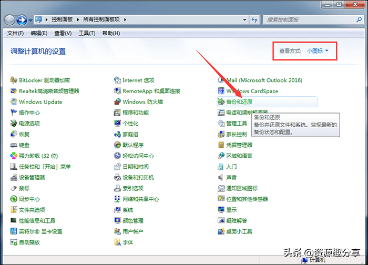Click the Internet 选项 icon
The image size is (368, 265).
(117, 80)
